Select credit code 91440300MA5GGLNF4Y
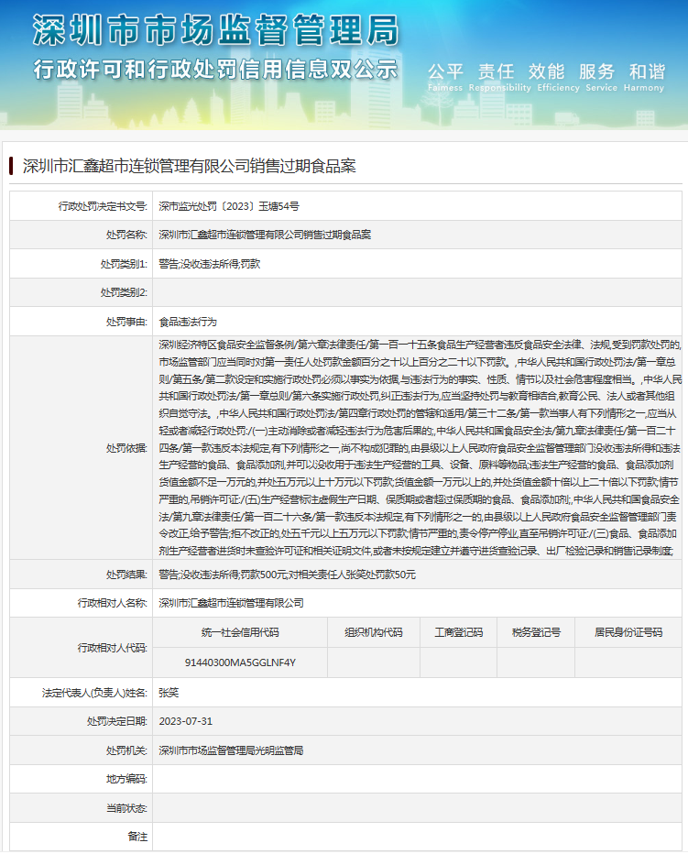688x854 pixels. pyautogui.click(x=240, y=662)
